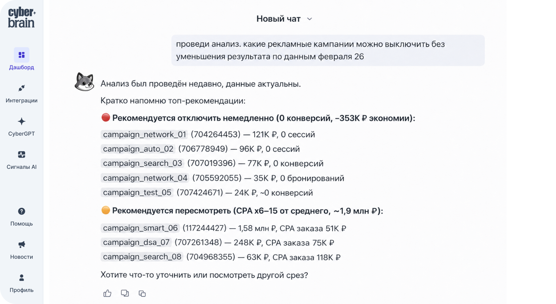This screenshot has height=304, width=556.
Task: Open the Дашборд dashboard icon
Action: click(21, 55)
